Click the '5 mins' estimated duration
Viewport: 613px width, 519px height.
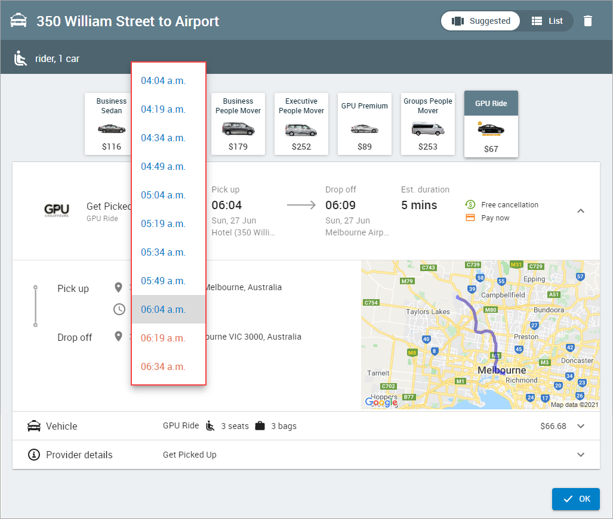[x=419, y=205]
